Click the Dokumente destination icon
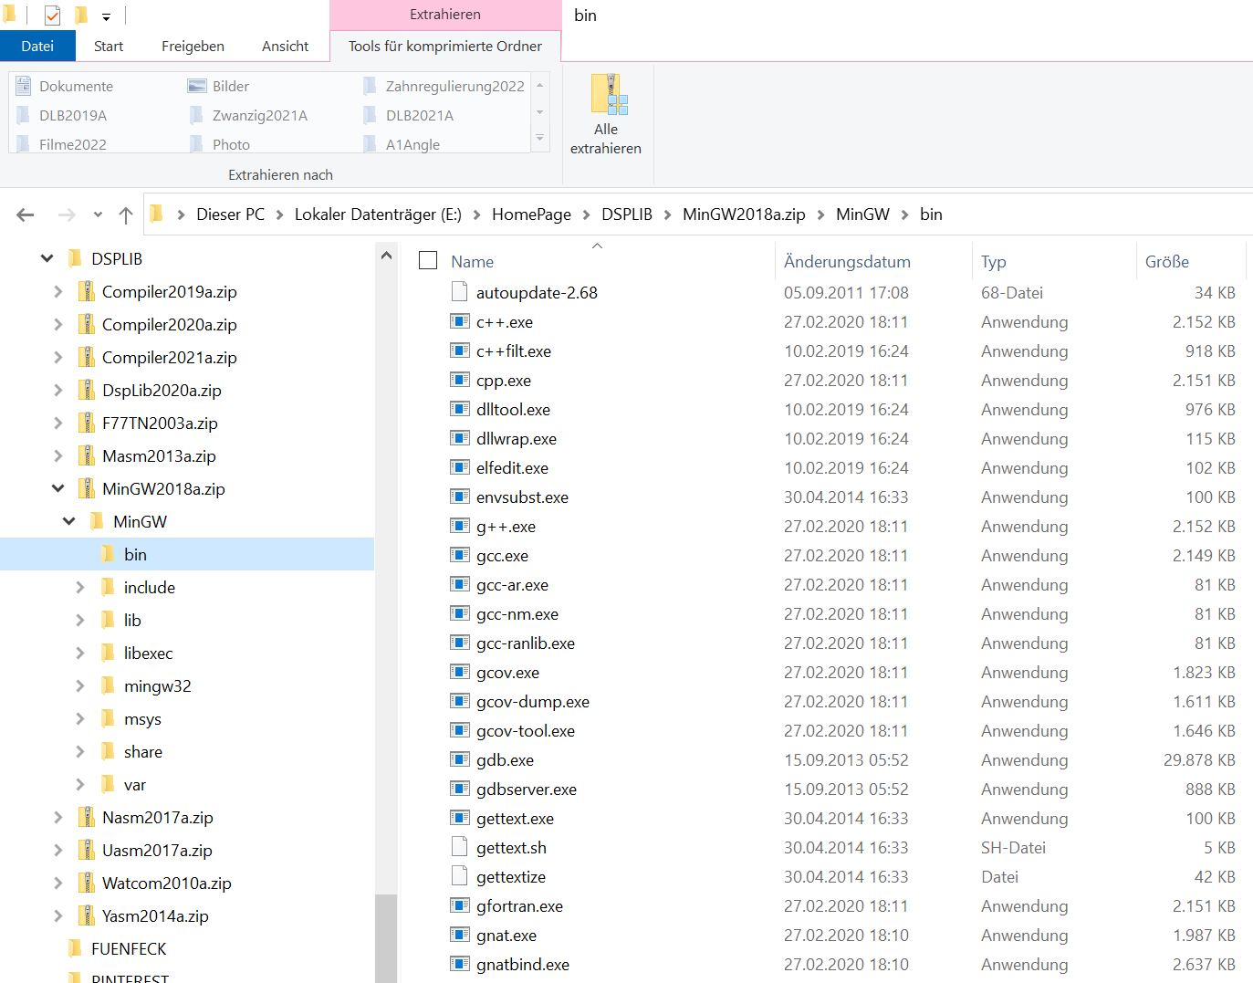This screenshot has width=1253, height=983. click(24, 86)
